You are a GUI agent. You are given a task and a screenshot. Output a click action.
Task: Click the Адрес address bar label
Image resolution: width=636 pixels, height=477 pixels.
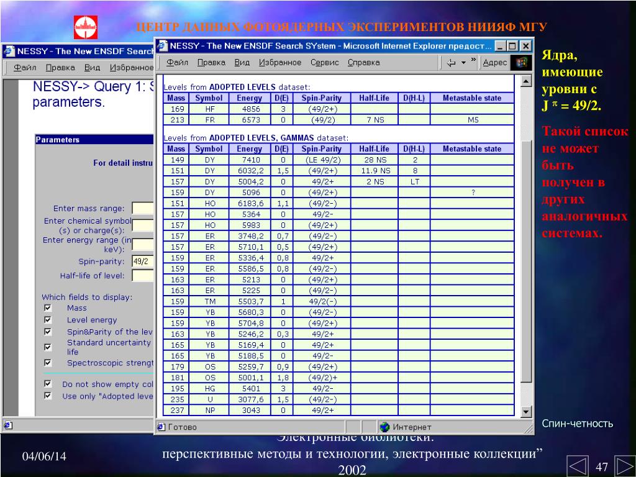click(495, 63)
